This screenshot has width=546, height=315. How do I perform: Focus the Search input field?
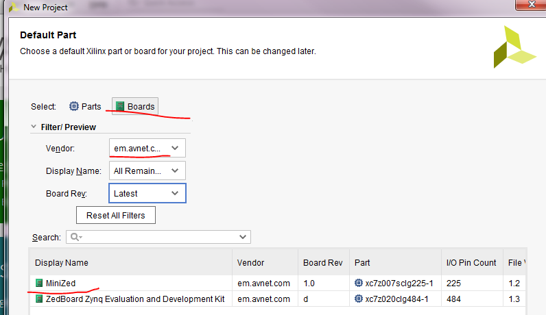pyautogui.click(x=158, y=237)
